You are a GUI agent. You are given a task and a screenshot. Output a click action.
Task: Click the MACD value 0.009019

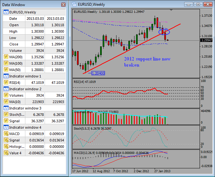coord(35,134)
